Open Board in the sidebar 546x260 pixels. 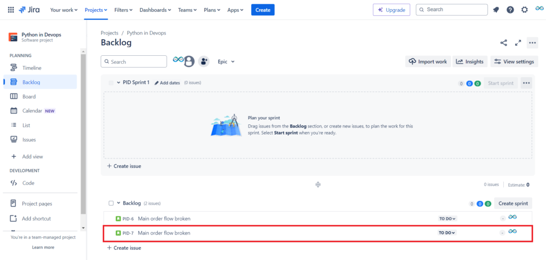[x=40, y=96]
